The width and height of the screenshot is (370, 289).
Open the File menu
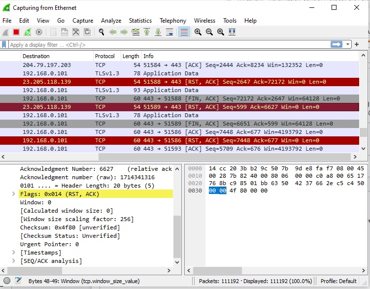7,21
